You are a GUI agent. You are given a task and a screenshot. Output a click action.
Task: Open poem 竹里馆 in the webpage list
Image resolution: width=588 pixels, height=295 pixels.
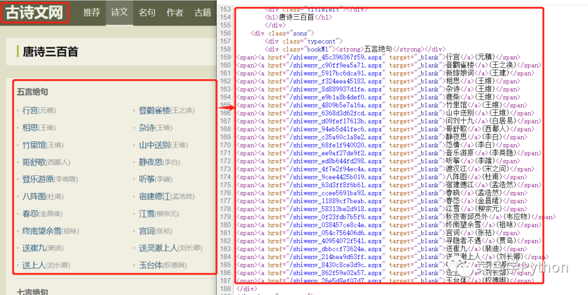tap(34, 145)
